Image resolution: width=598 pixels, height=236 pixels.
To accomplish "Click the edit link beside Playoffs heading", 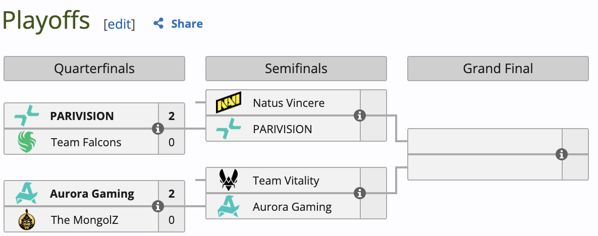I will click(x=120, y=24).
